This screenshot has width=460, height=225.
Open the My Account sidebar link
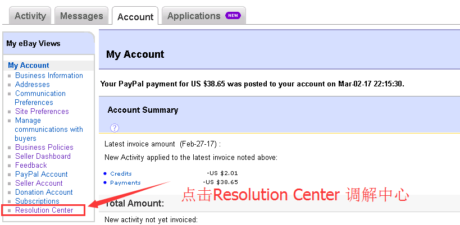29,66
